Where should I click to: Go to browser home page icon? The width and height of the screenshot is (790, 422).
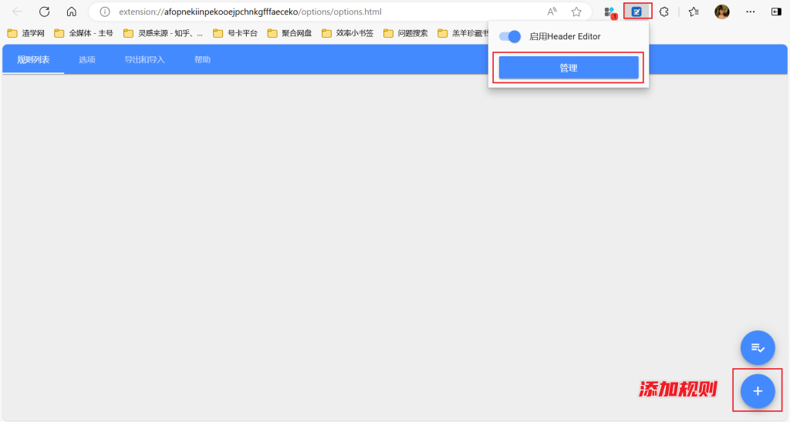[x=72, y=12]
